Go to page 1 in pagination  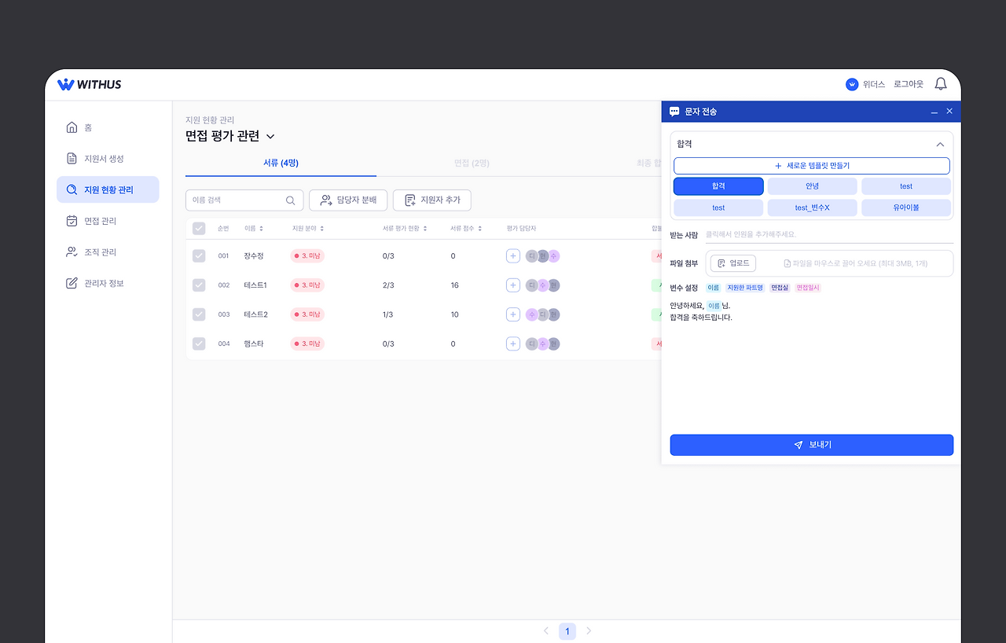point(567,631)
